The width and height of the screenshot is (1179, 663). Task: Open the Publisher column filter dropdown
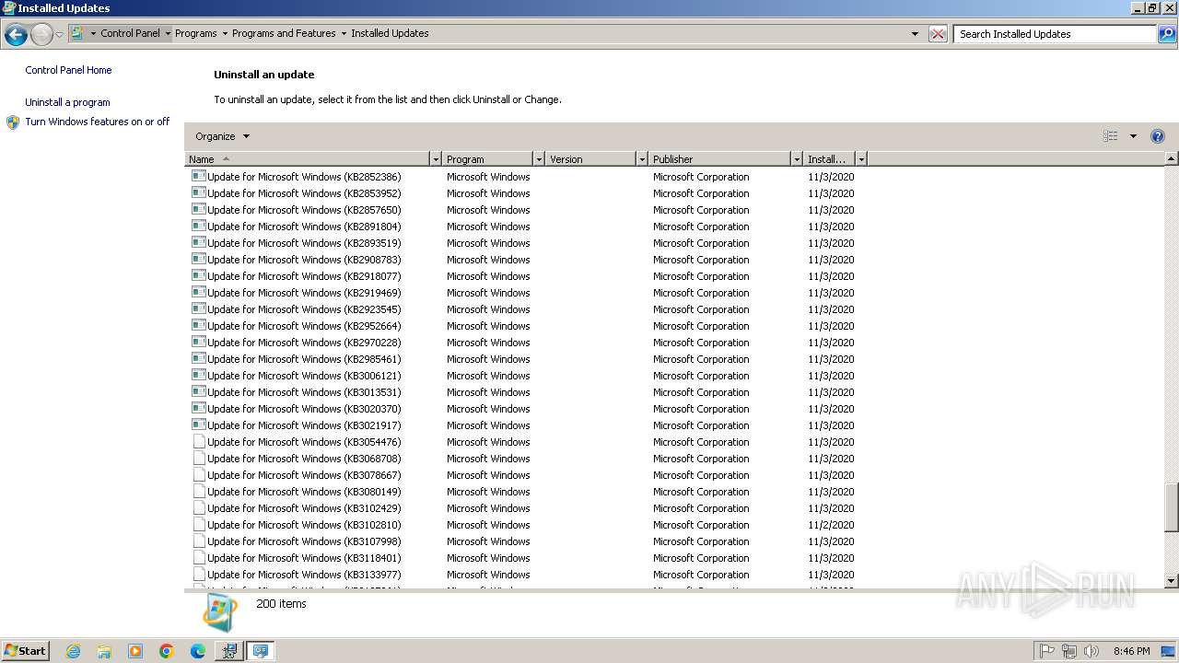(x=797, y=159)
